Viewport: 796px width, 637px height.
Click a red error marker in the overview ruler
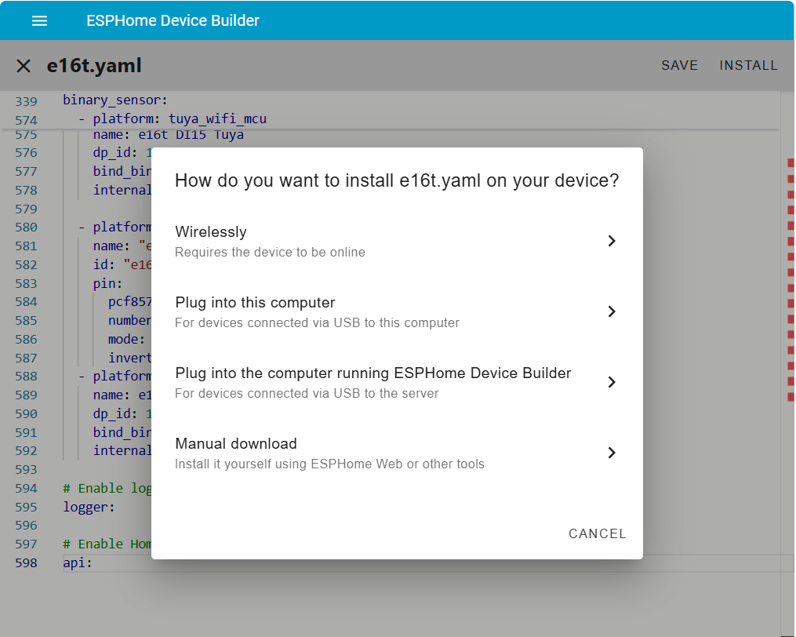(791, 162)
